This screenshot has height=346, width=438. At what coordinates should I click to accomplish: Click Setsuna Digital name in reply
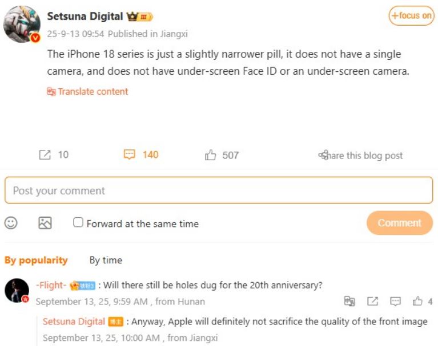tap(74, 321)
